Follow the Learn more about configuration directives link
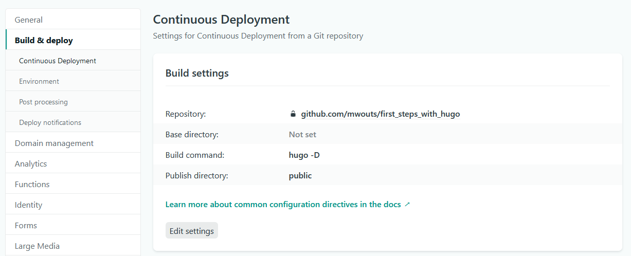The height and width of the screenshot is (256, 631). click(x=283, y=205)
